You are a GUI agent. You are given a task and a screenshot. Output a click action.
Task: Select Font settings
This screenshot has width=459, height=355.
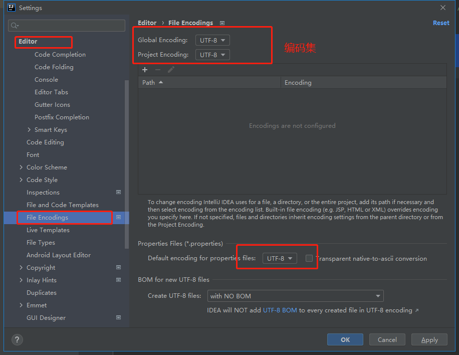tap(33, 154)
